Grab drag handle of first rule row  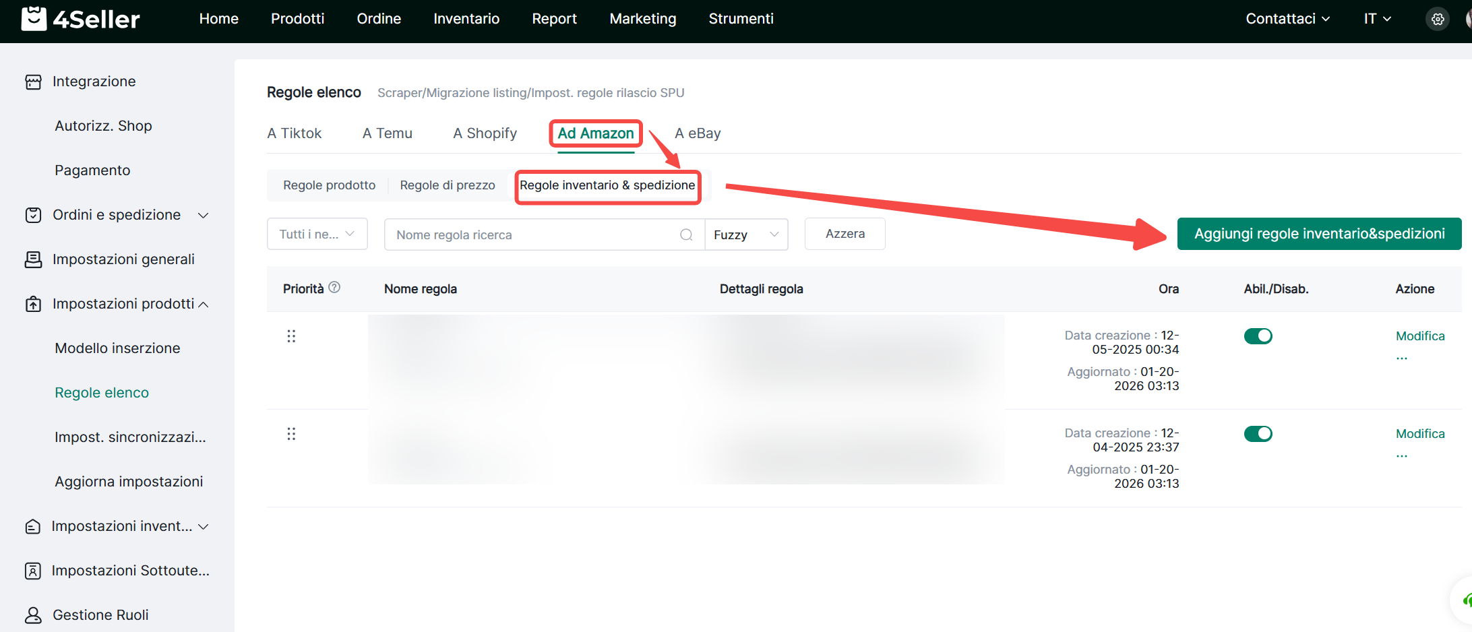pyautogui.click(x=291, y=336)
